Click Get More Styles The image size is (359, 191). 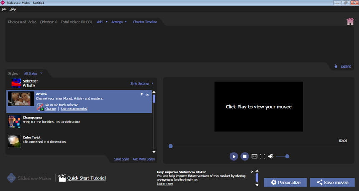[x=144, y=159]
